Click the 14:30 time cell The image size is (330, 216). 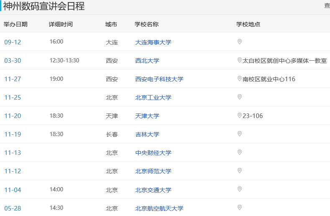pos(56,208)
